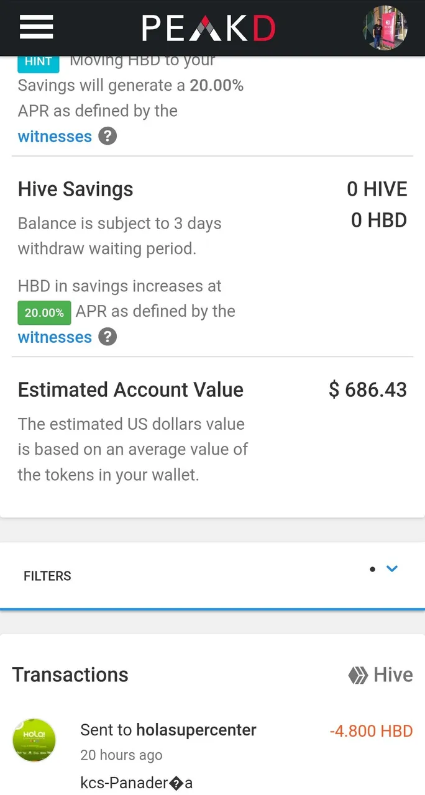Screen dimensions: 425x795
Task: Open the witnesses link under Hive Savings
Action: tap(55, 337)
